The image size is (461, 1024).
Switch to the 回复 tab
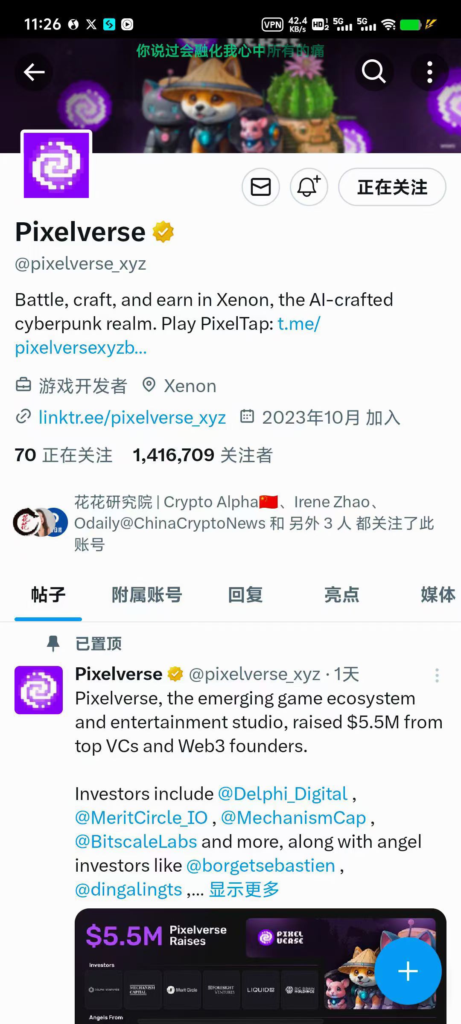245,594
